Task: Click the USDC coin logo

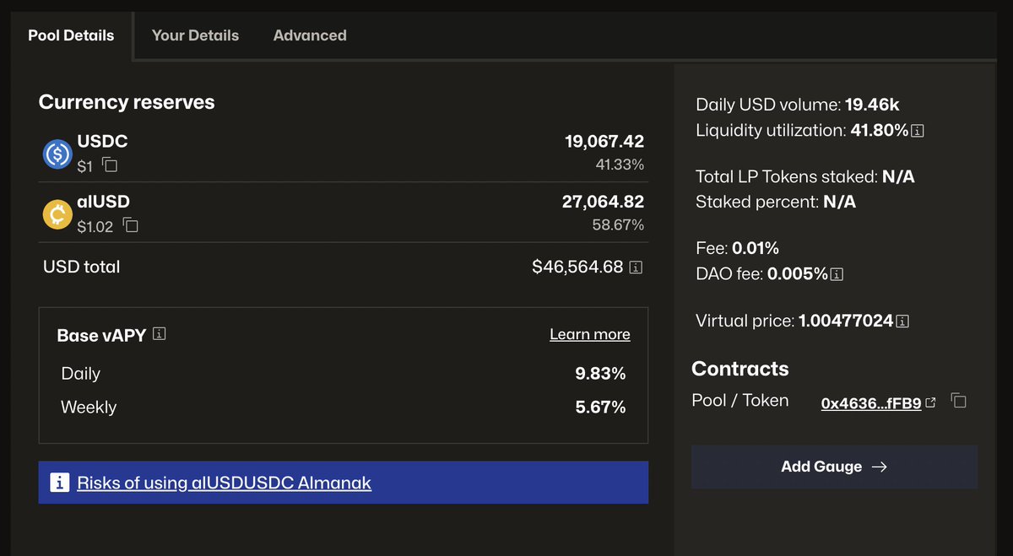Action: (x=57, y=154)
